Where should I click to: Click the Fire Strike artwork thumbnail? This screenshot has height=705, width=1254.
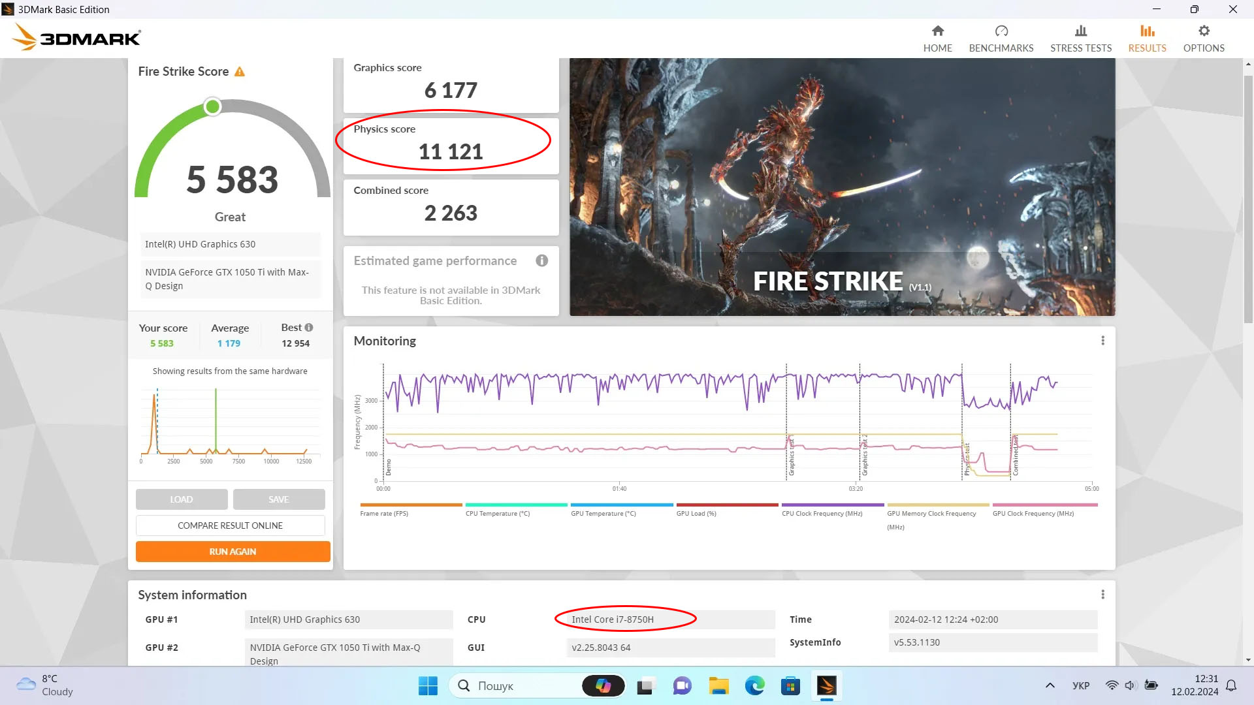[842, 187]
